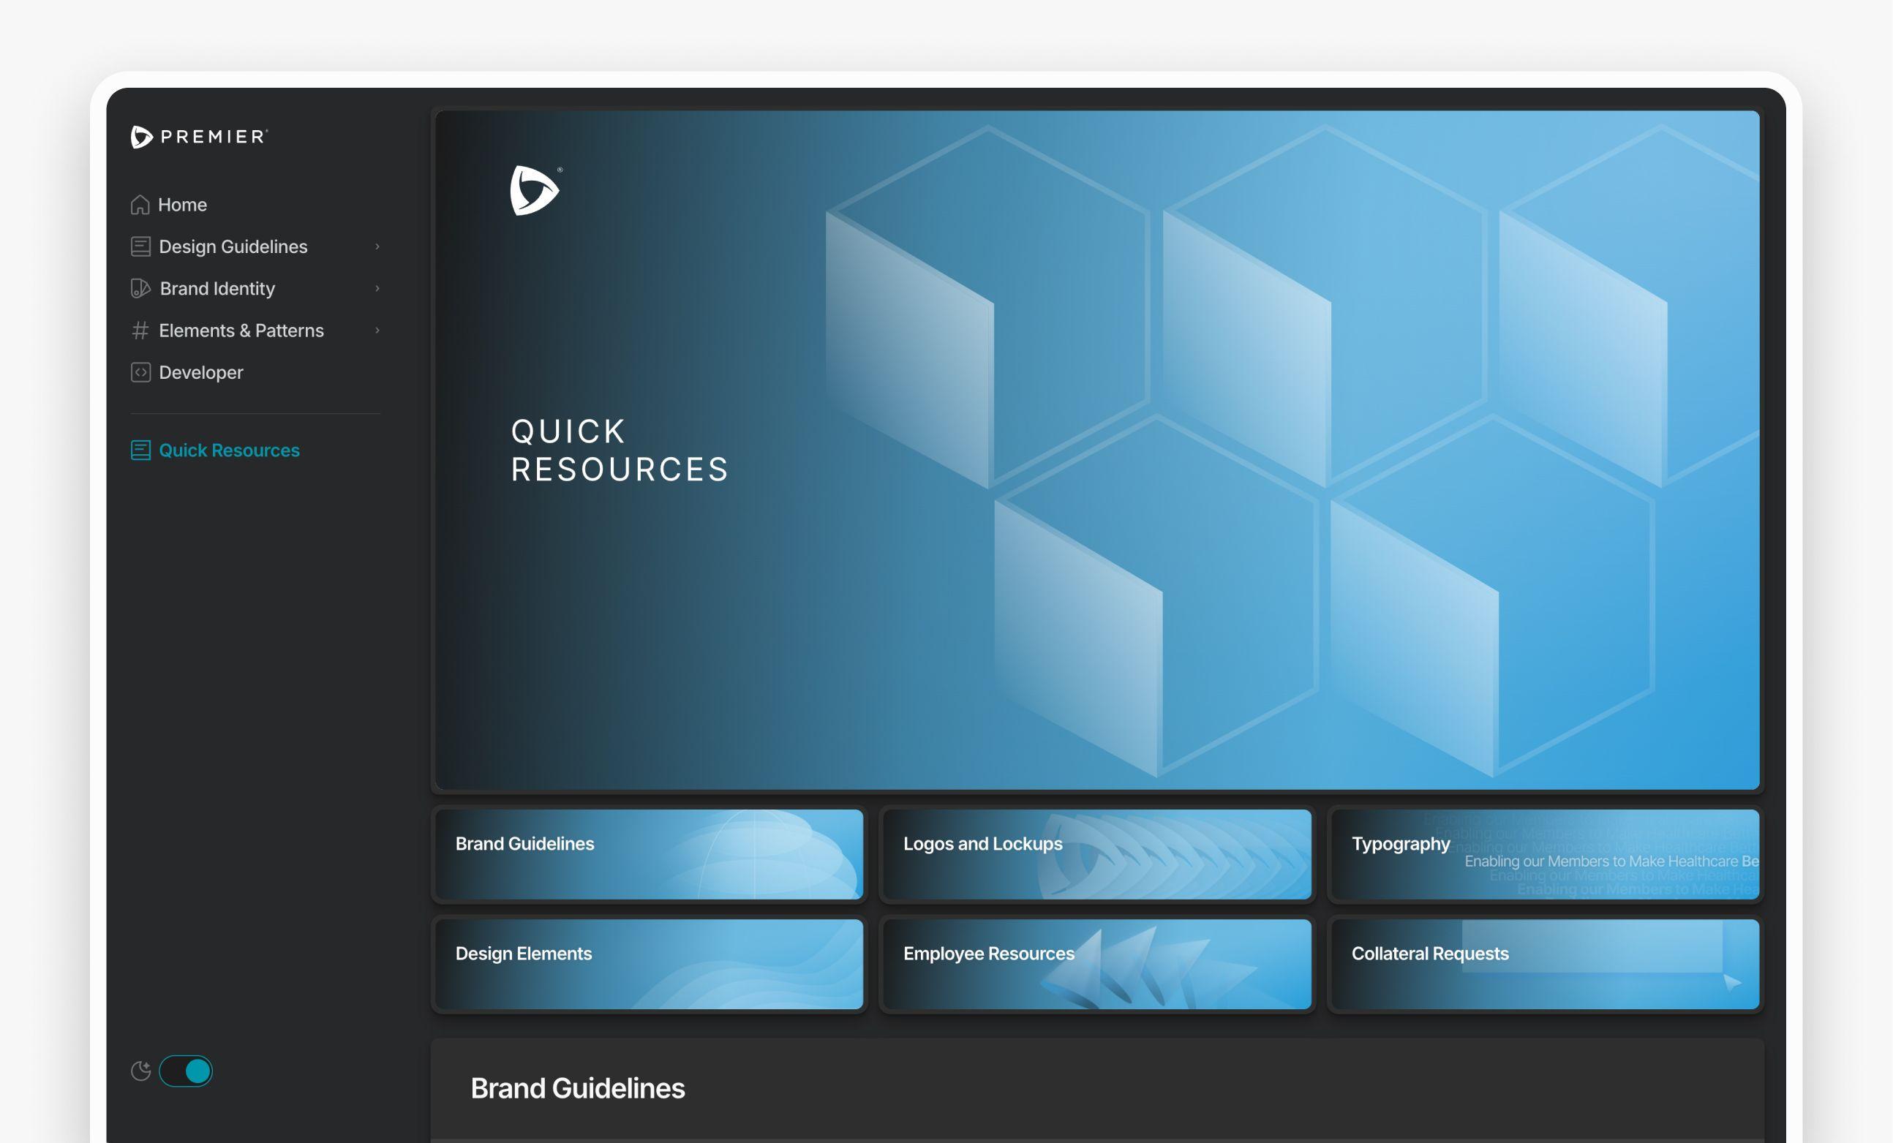The width and height of the screenshot is (1893, 1143).
Task: Open the Elements & Patterns submenu
Action: [377, 331]
